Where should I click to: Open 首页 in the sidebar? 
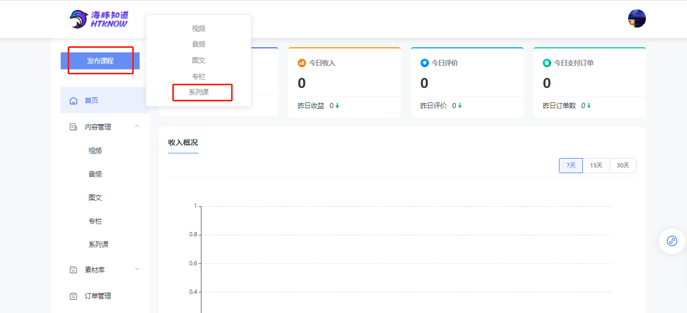click(x=105, y=100)
